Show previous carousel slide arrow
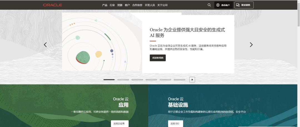Screen dimensions: 300x127 (45, 45)
